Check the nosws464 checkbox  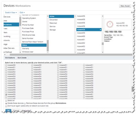click(x=58, y=97)
